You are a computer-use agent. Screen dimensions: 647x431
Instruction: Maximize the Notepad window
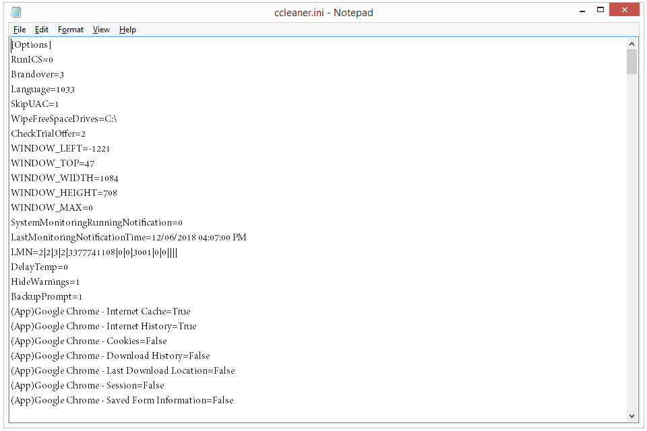[x=600, y=10]
